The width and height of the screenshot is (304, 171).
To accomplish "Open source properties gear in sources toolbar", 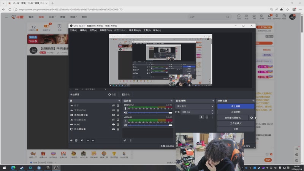I will [x=82, y=140].
